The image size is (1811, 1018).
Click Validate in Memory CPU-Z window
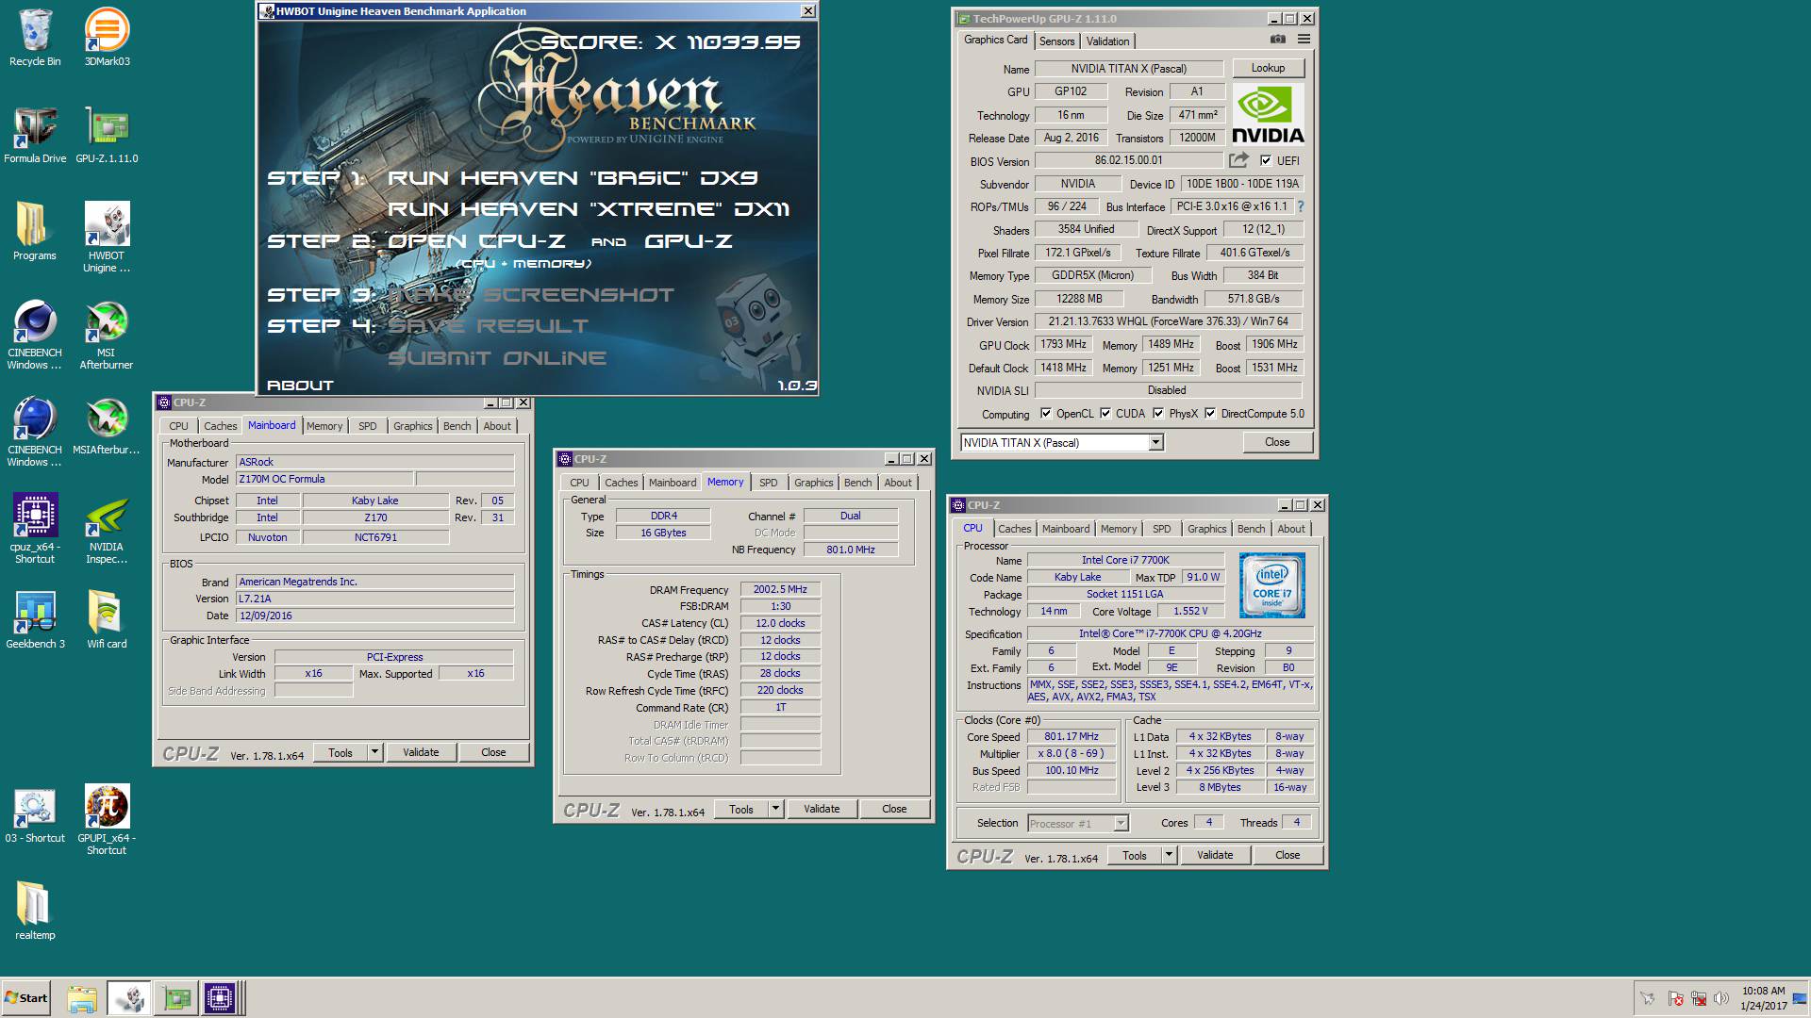coord(822,809)
